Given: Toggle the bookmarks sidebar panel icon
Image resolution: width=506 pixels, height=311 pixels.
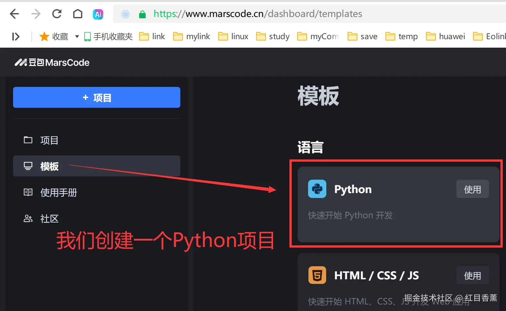Looking at the screenshot, I should (16, 36).
